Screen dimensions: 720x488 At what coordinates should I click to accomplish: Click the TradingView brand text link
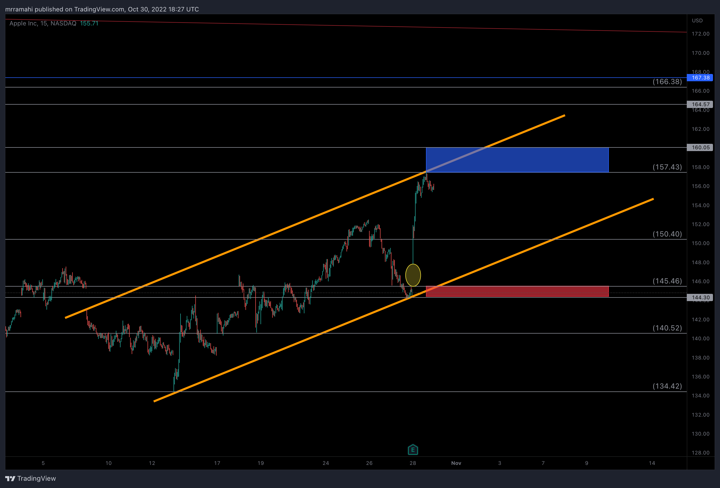(x=37, y=478)
